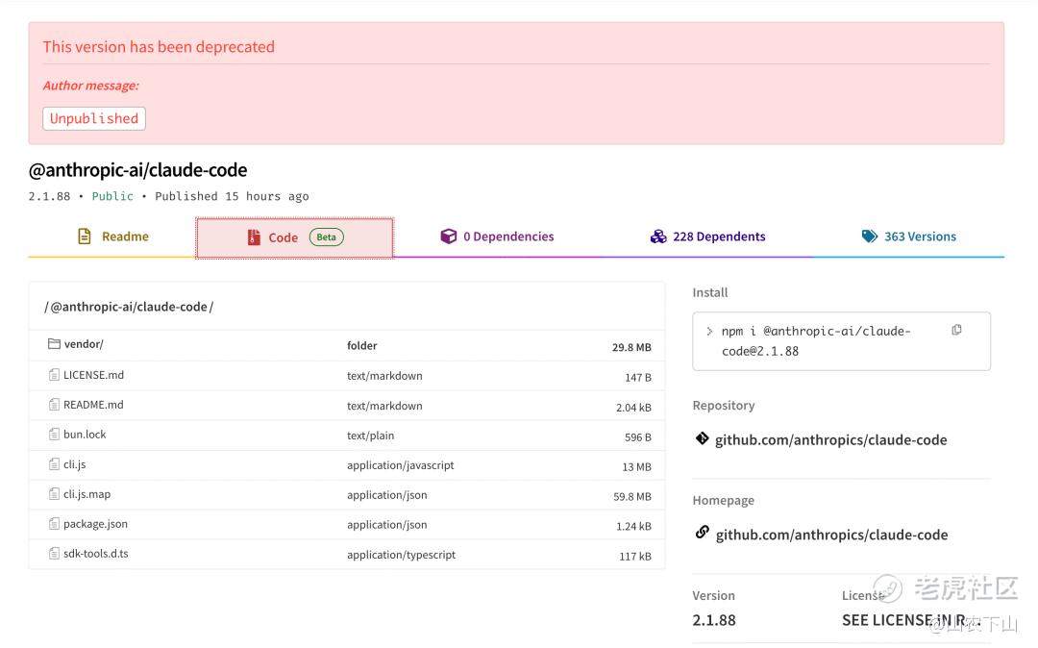
Task: Visit the github.com repository link
Action: click(830, 440)
